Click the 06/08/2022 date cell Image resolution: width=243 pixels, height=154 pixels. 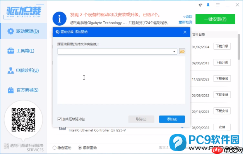click(x=200, y=95)
